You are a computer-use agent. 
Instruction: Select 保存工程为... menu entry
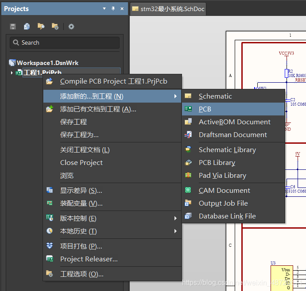[112, 135]
